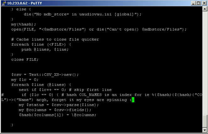Click the vertical scrollbar thumb

pyautogui.click(x=205, y=121)
